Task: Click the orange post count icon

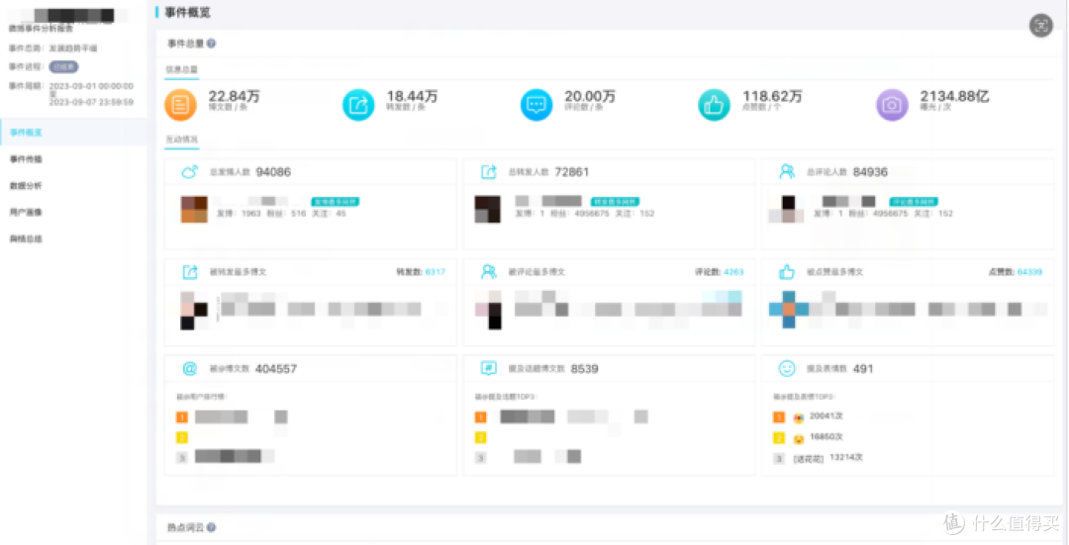Action: pos(181,105)
